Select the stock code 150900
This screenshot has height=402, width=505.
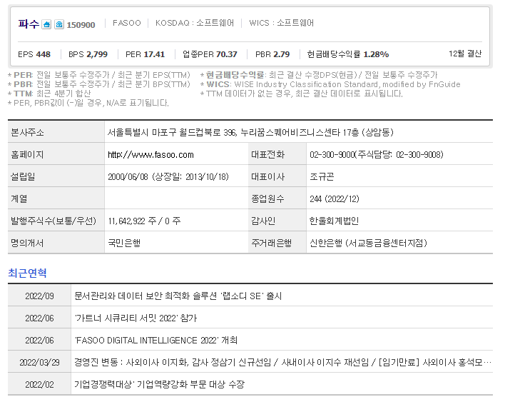pos(81,25)
